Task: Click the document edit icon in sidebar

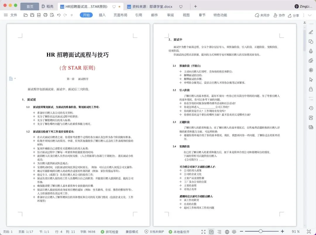Action: click(x=311, y=61)
